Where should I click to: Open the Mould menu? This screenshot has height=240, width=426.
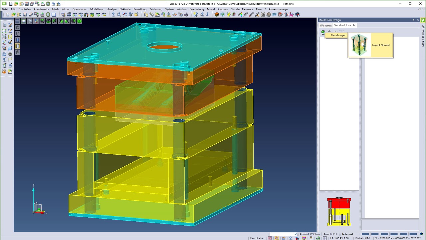point(211,9)
